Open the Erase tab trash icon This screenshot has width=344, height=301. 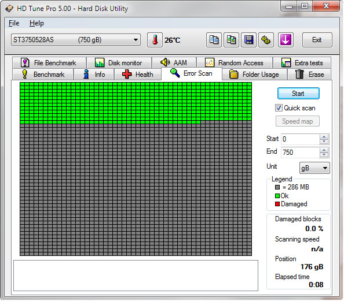point(299,74)
